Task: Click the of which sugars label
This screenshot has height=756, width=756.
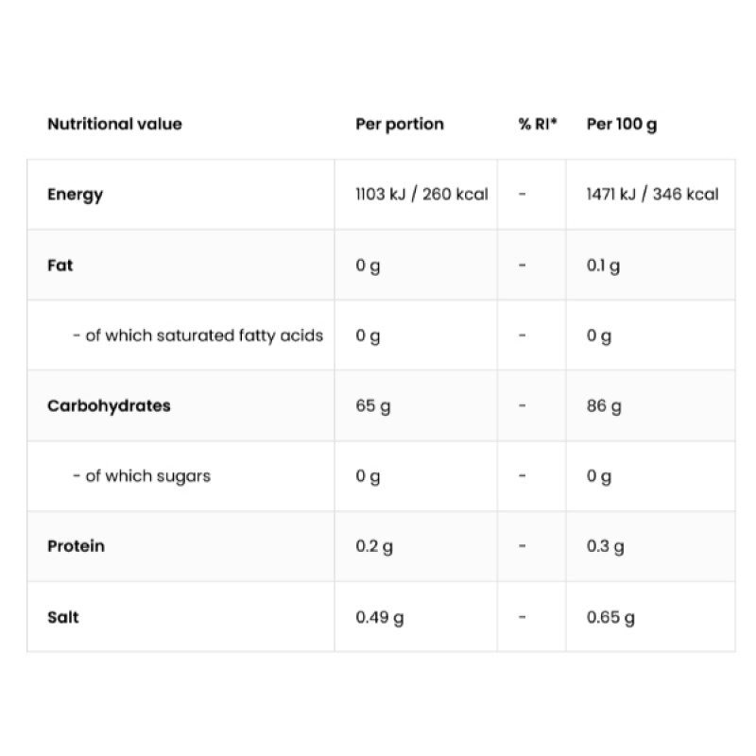Action: (x=141, y=476)
